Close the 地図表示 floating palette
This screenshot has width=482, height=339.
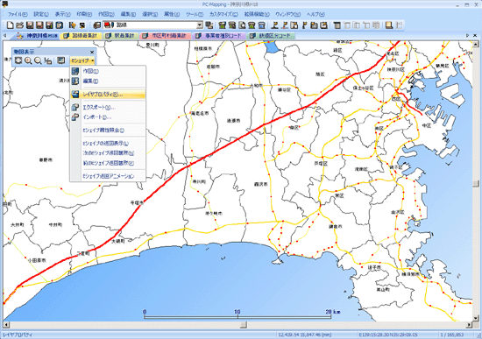[x=92, y=52]
